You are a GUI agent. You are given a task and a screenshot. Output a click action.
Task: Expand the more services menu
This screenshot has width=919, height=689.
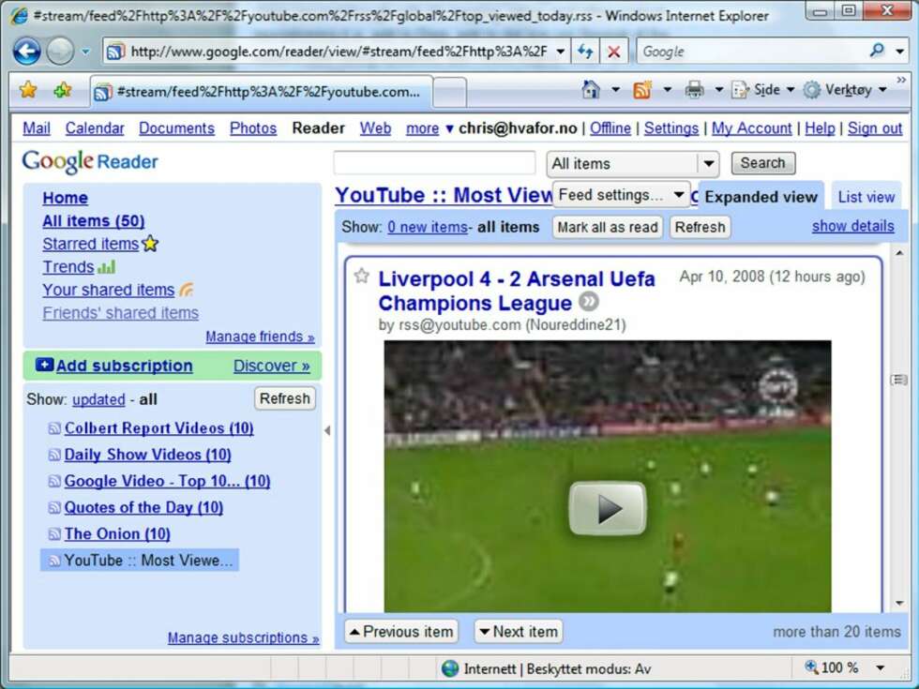coord(429,127)
